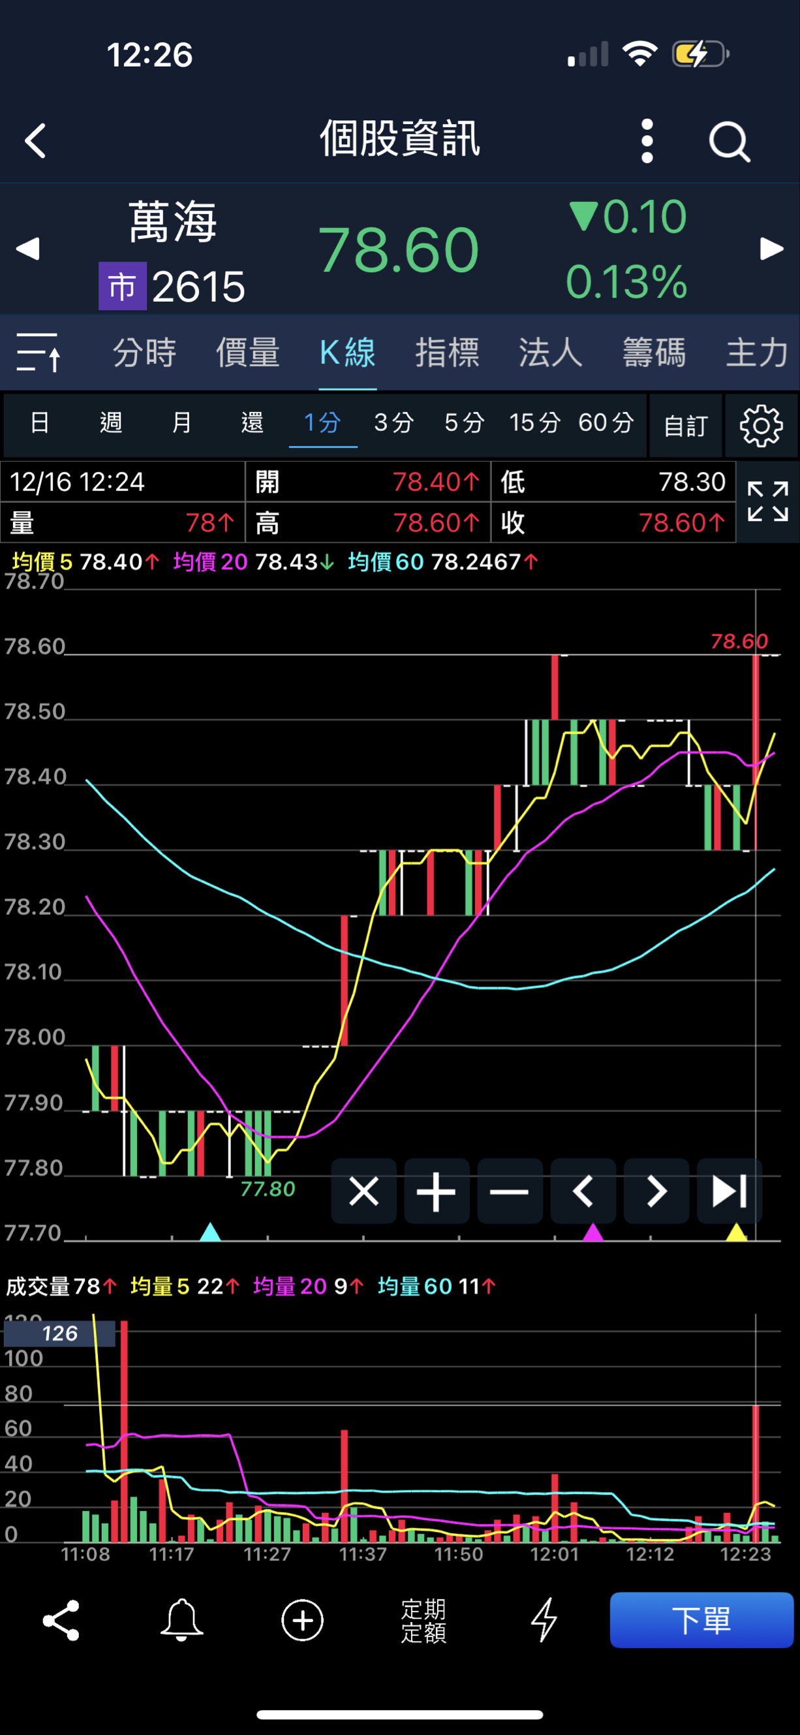Switch to next stock with right arrow
Viewport: 800px width, 1735px height.
[772, 249]
